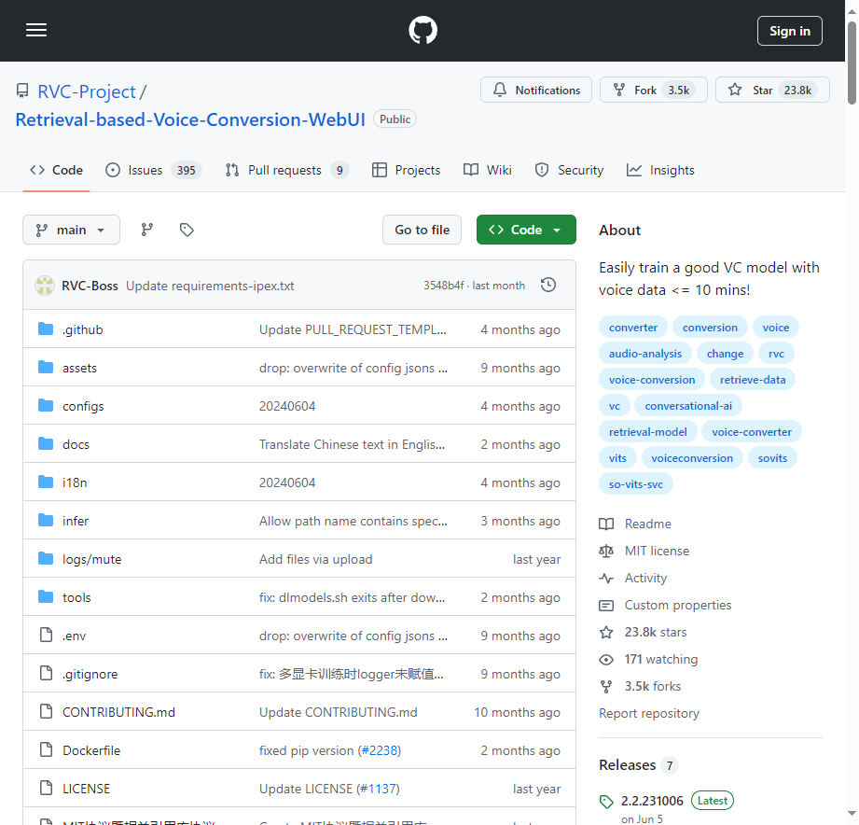Open commit history clock icon
This screenshot has width=859, height=825.
click(x=547, y=285)
